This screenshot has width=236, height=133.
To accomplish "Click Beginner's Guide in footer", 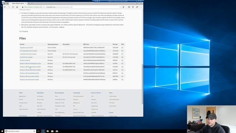I will (x=60, y=103).
